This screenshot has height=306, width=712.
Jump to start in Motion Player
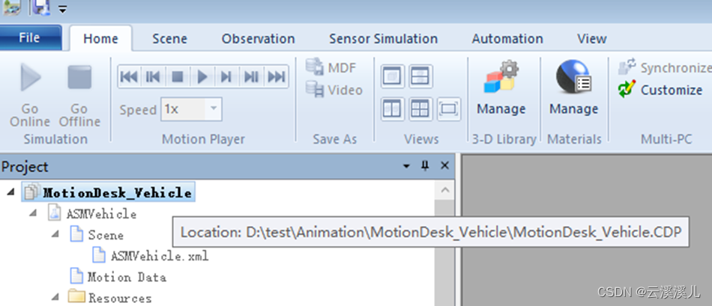130,76
